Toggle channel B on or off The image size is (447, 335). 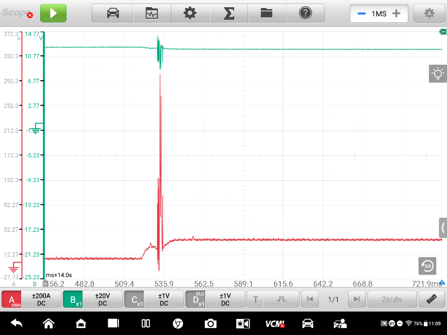pos(73,299)
